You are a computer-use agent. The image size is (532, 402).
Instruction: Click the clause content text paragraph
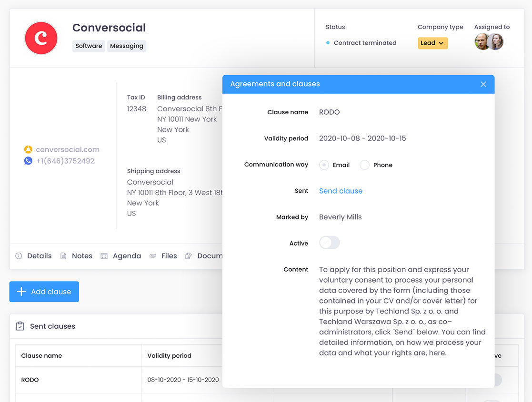coord(402,311)
